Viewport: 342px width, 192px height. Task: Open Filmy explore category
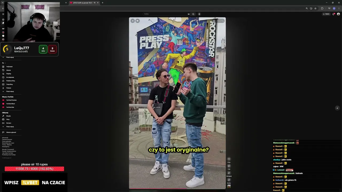pos(8,119)
